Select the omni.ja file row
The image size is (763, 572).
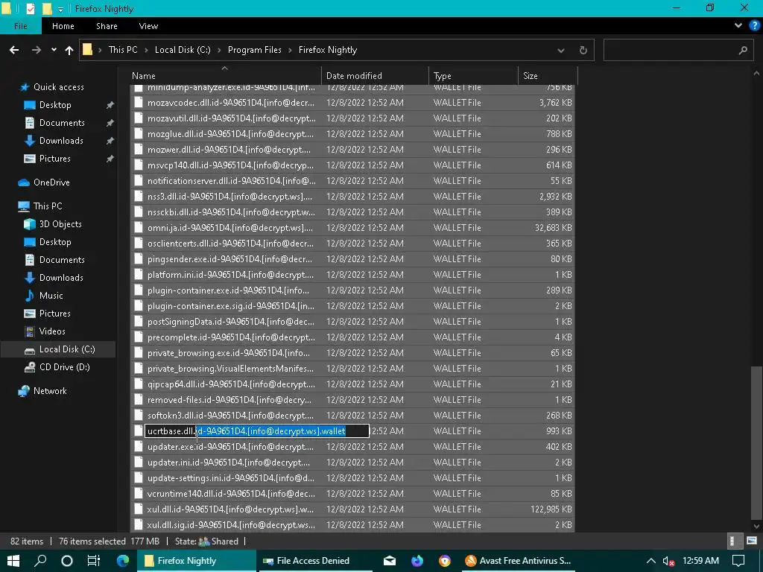pyautogui.click(x=352, y=228)
